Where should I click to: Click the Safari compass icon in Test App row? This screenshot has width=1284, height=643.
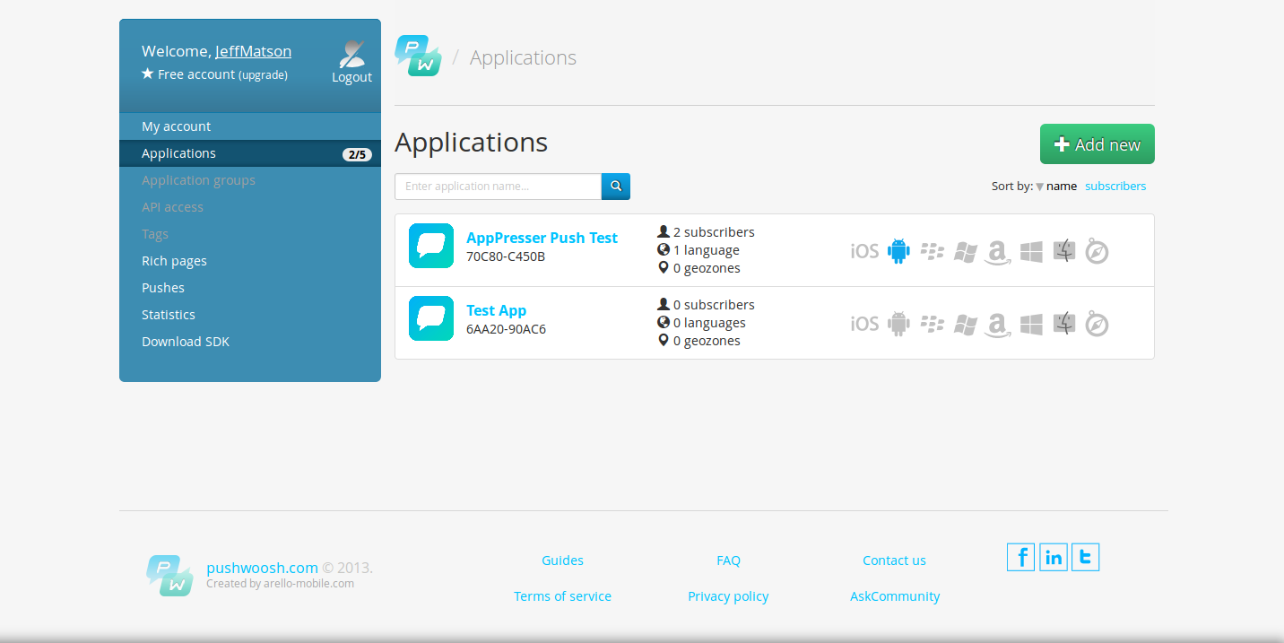coord(1097,325)
